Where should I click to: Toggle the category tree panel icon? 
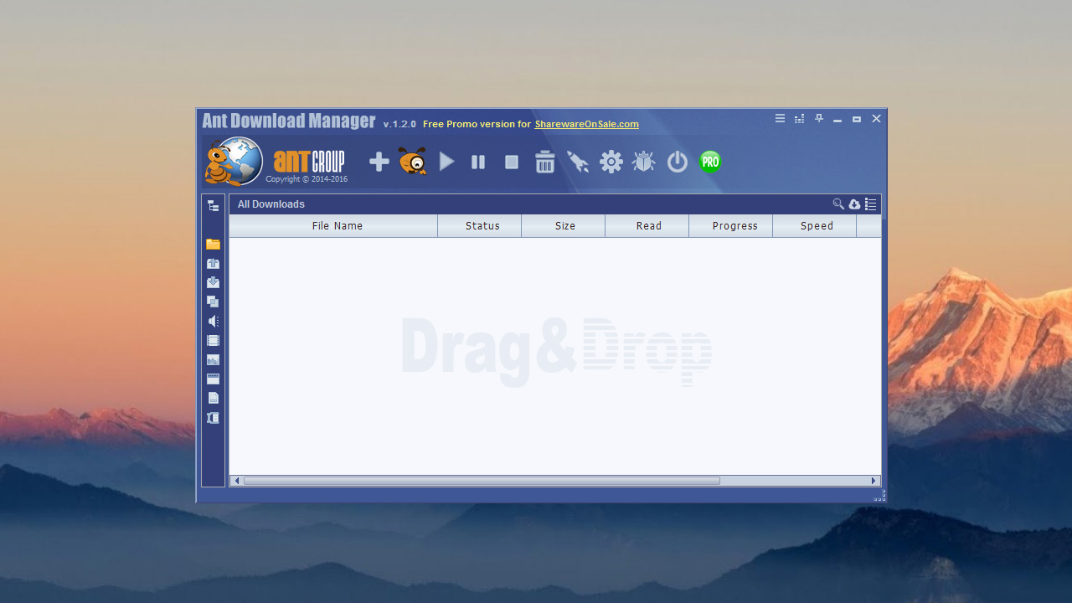[214, 206]
